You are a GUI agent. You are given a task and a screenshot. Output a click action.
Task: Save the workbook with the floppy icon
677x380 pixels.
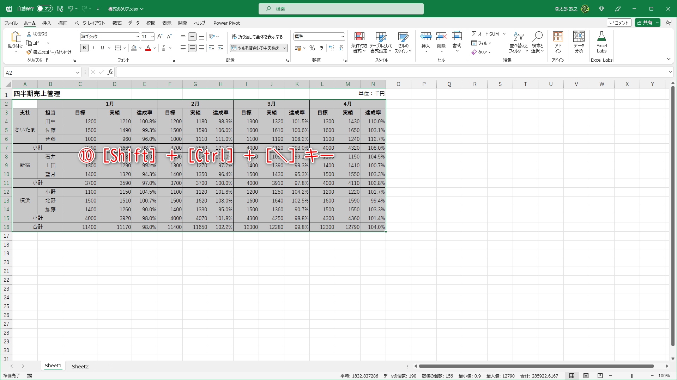tap(60, 9)
